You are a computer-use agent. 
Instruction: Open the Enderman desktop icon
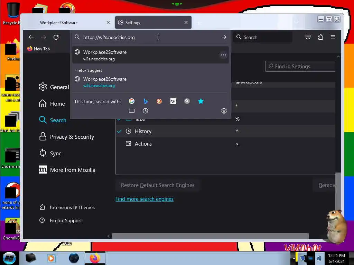[11, 158]
